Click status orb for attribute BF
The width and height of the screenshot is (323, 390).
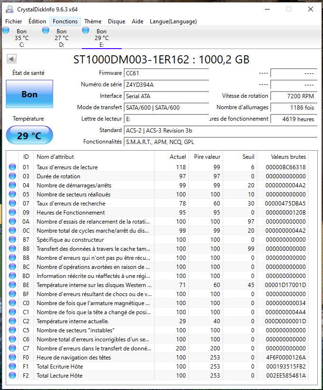tap(12, 294)
